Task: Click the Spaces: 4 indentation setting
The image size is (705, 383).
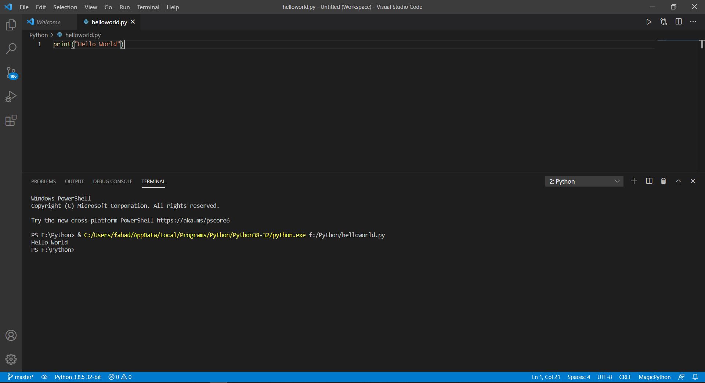Action: [x=579, y=377]
